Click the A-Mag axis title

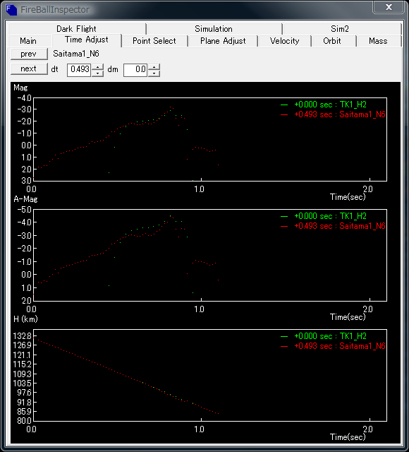click(25, 199)
